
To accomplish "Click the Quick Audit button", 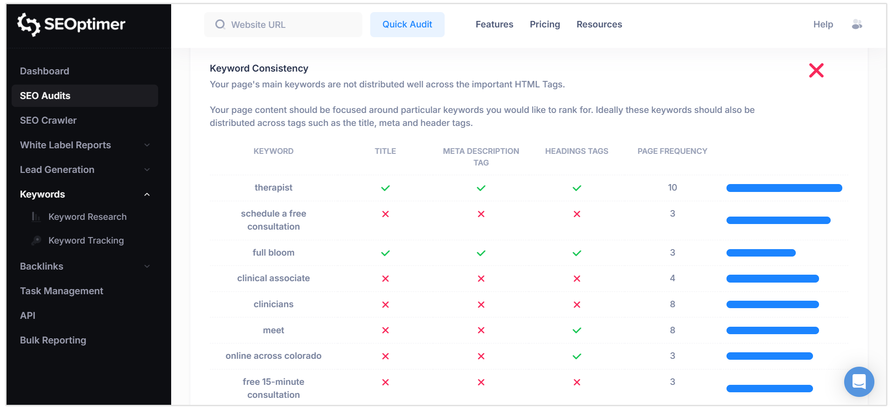I will point(407,24).
